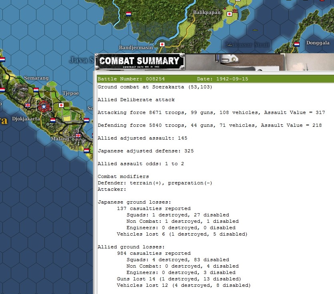Click 'Non Combat: 1 destroyed, 1 disabled'

[183, 221]
